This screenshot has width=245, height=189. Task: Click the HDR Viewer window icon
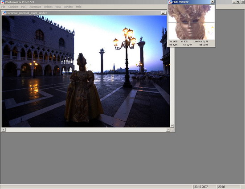170,2
